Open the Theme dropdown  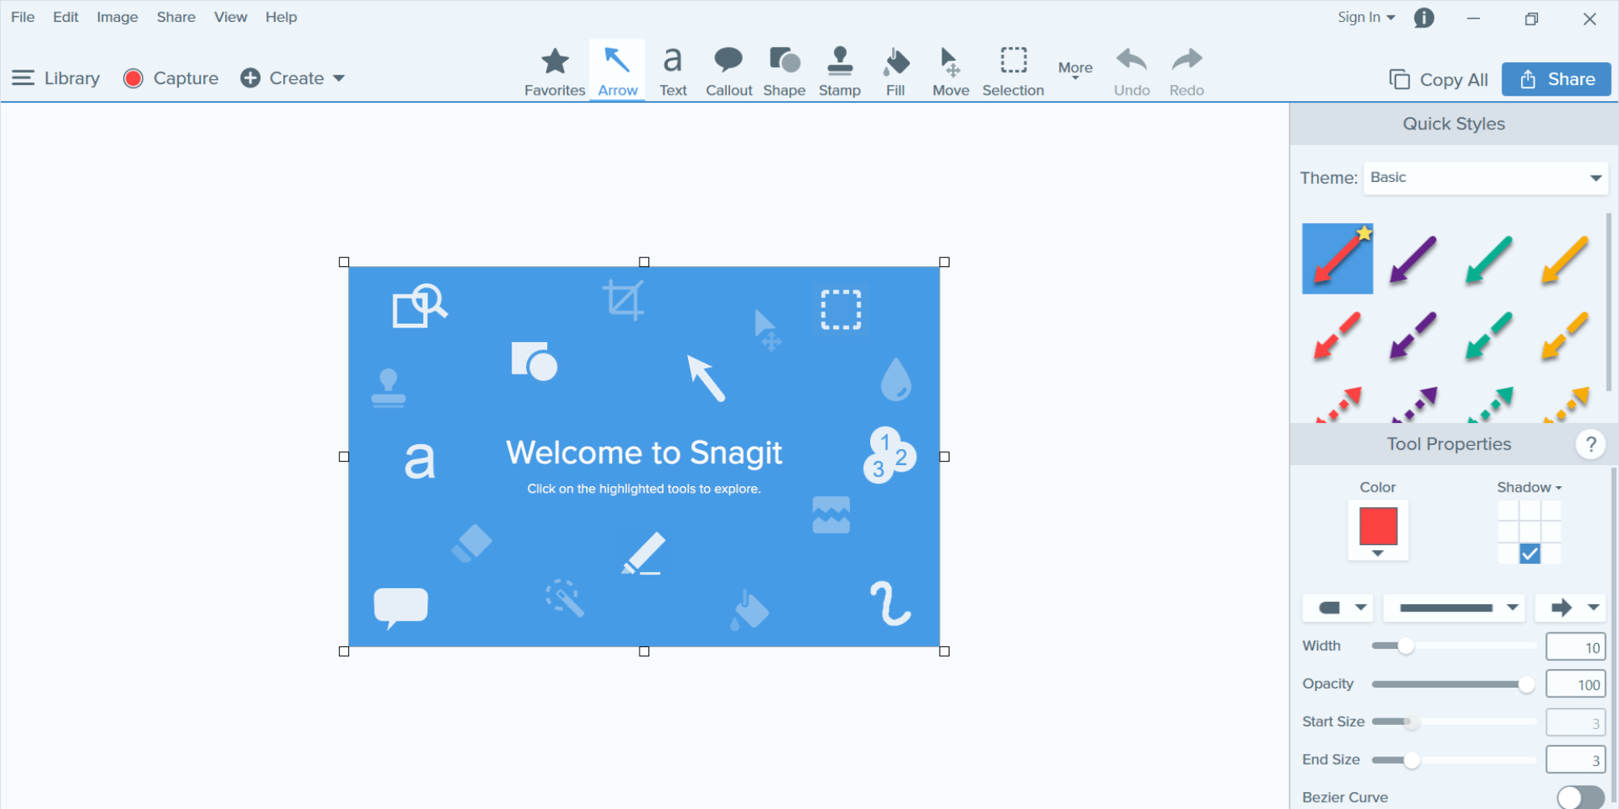(1485, 178)
